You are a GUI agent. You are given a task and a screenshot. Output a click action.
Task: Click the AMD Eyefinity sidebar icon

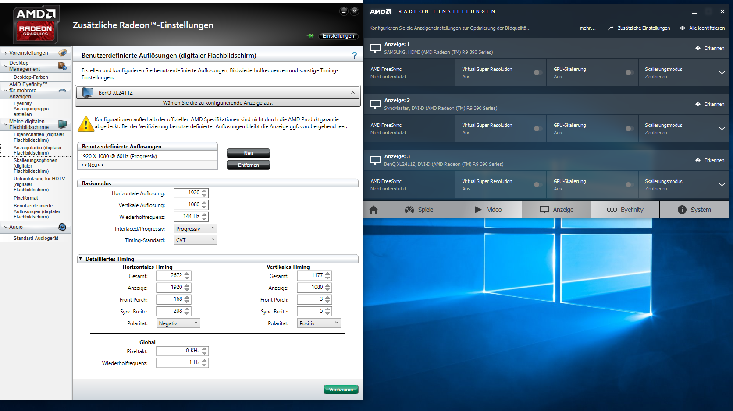tap(62, 91)
